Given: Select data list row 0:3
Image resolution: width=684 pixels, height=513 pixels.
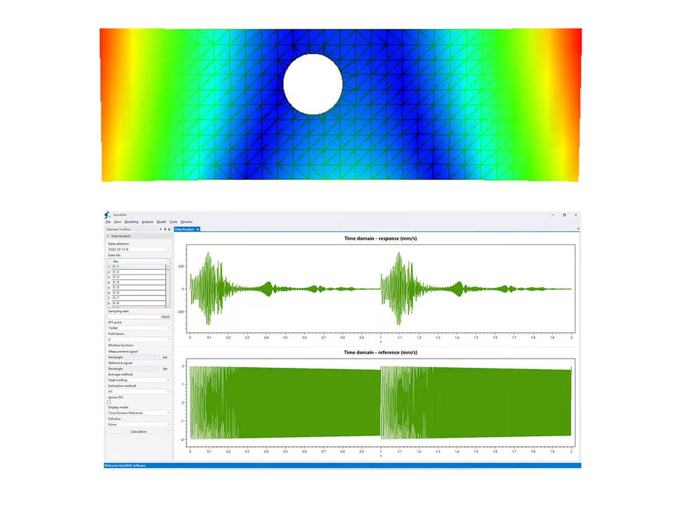Looking at the screenshot, I should tap(139, 277).
